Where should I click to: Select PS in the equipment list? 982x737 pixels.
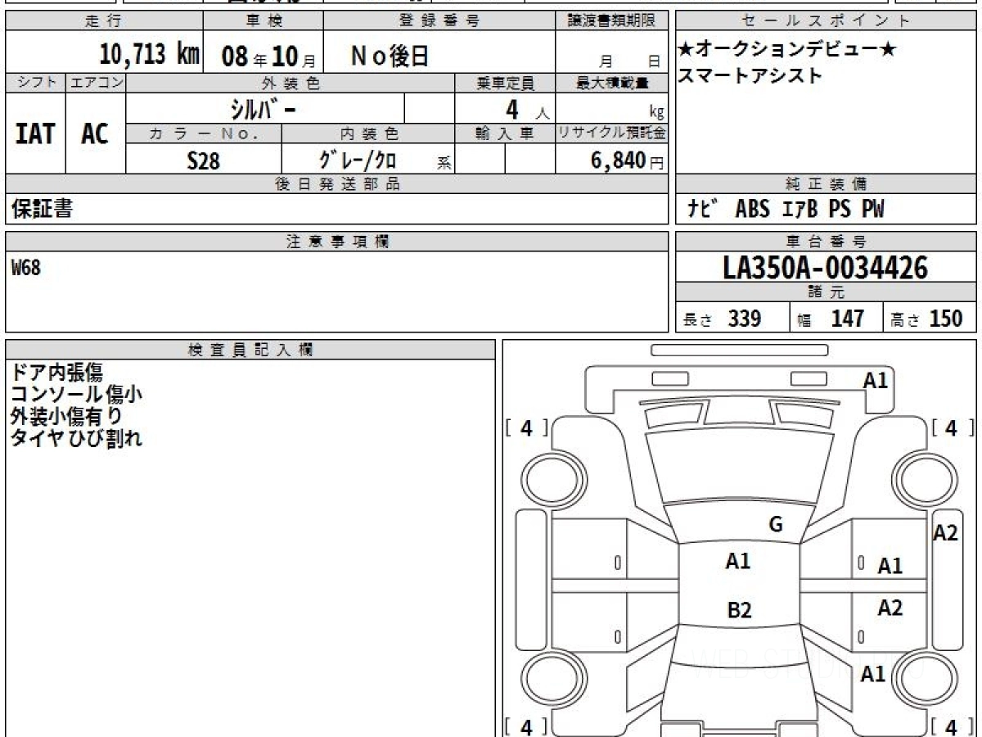tap(840, 209)
